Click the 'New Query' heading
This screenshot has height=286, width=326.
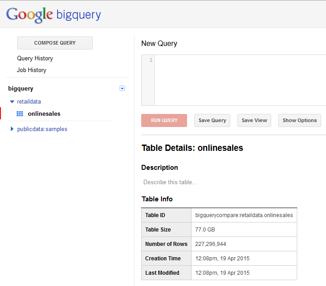pyautogui.click(x=159, y=43)
